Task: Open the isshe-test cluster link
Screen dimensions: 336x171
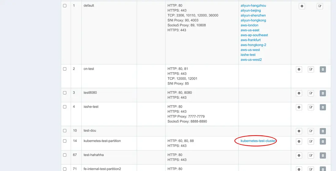Action: [x=248, y=55]
